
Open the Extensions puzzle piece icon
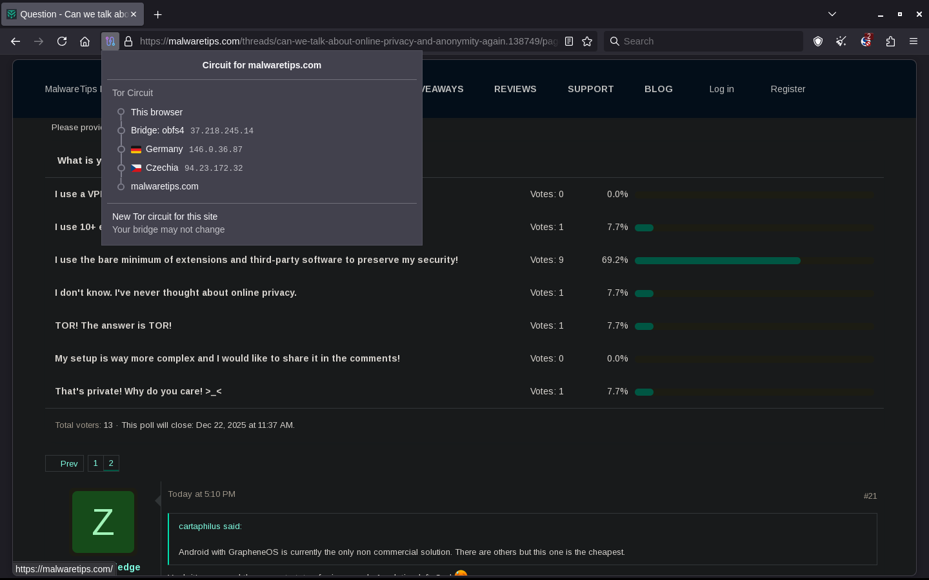pos(890,41)
